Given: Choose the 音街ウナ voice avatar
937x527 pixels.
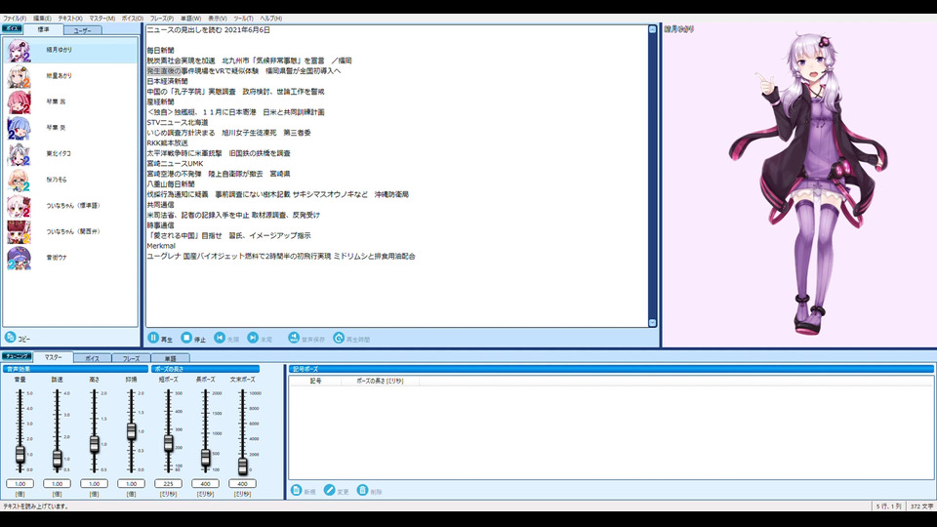Looking at the screenshot, I should click(19, 258).
